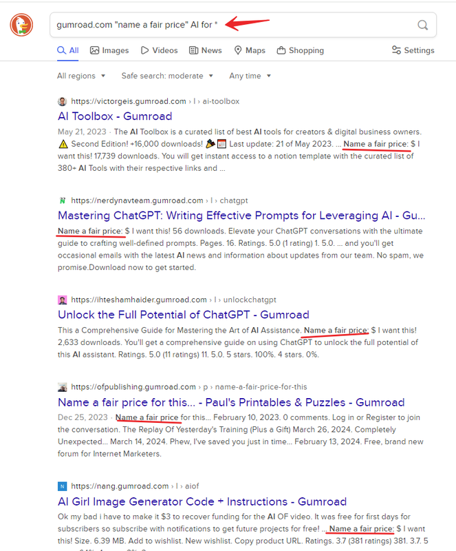Open the News tab
Viewport: 456px width, 551px height.
pos(206,50)
